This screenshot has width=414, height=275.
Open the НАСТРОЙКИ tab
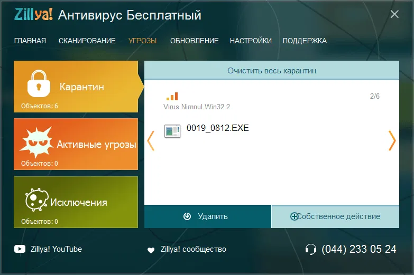[x=251, y=41]
